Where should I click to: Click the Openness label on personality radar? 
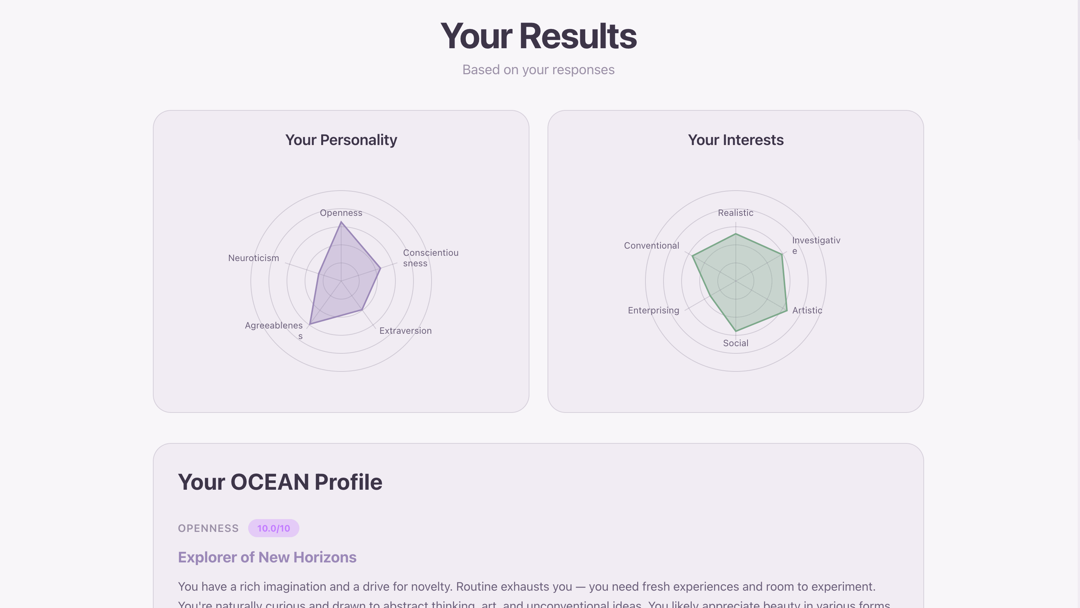pos(341,212)
